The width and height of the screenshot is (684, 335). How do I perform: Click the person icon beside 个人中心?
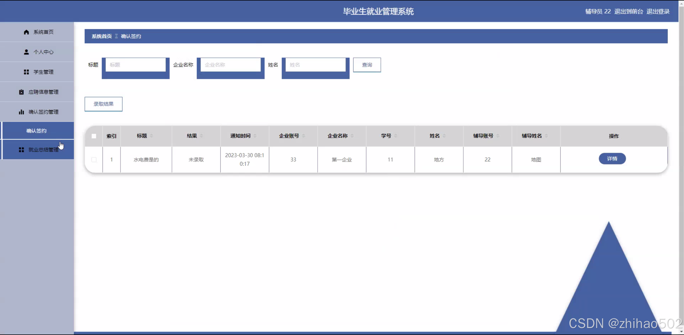26,52
